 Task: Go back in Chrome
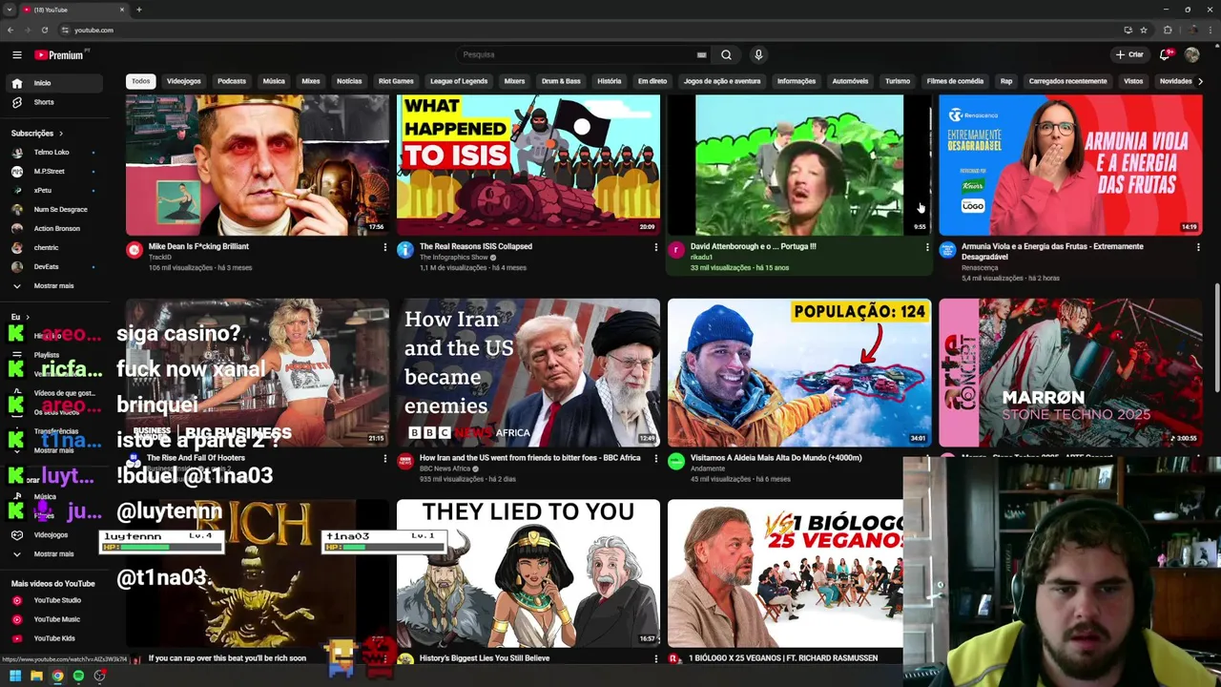(10, 30)
